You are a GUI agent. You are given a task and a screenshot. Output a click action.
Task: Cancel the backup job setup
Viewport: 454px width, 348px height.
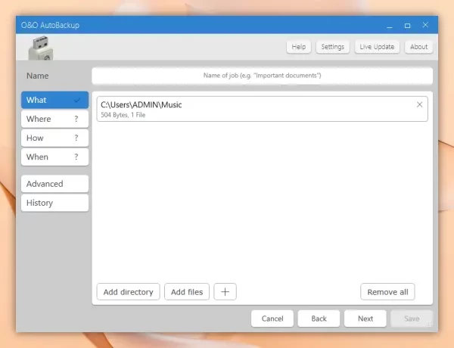pyautogui.click(x=272, y=318)
